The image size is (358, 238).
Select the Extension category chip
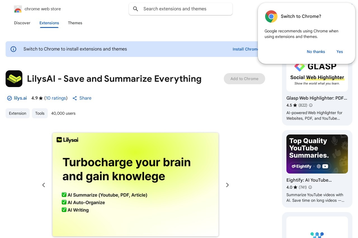[18, 113]
